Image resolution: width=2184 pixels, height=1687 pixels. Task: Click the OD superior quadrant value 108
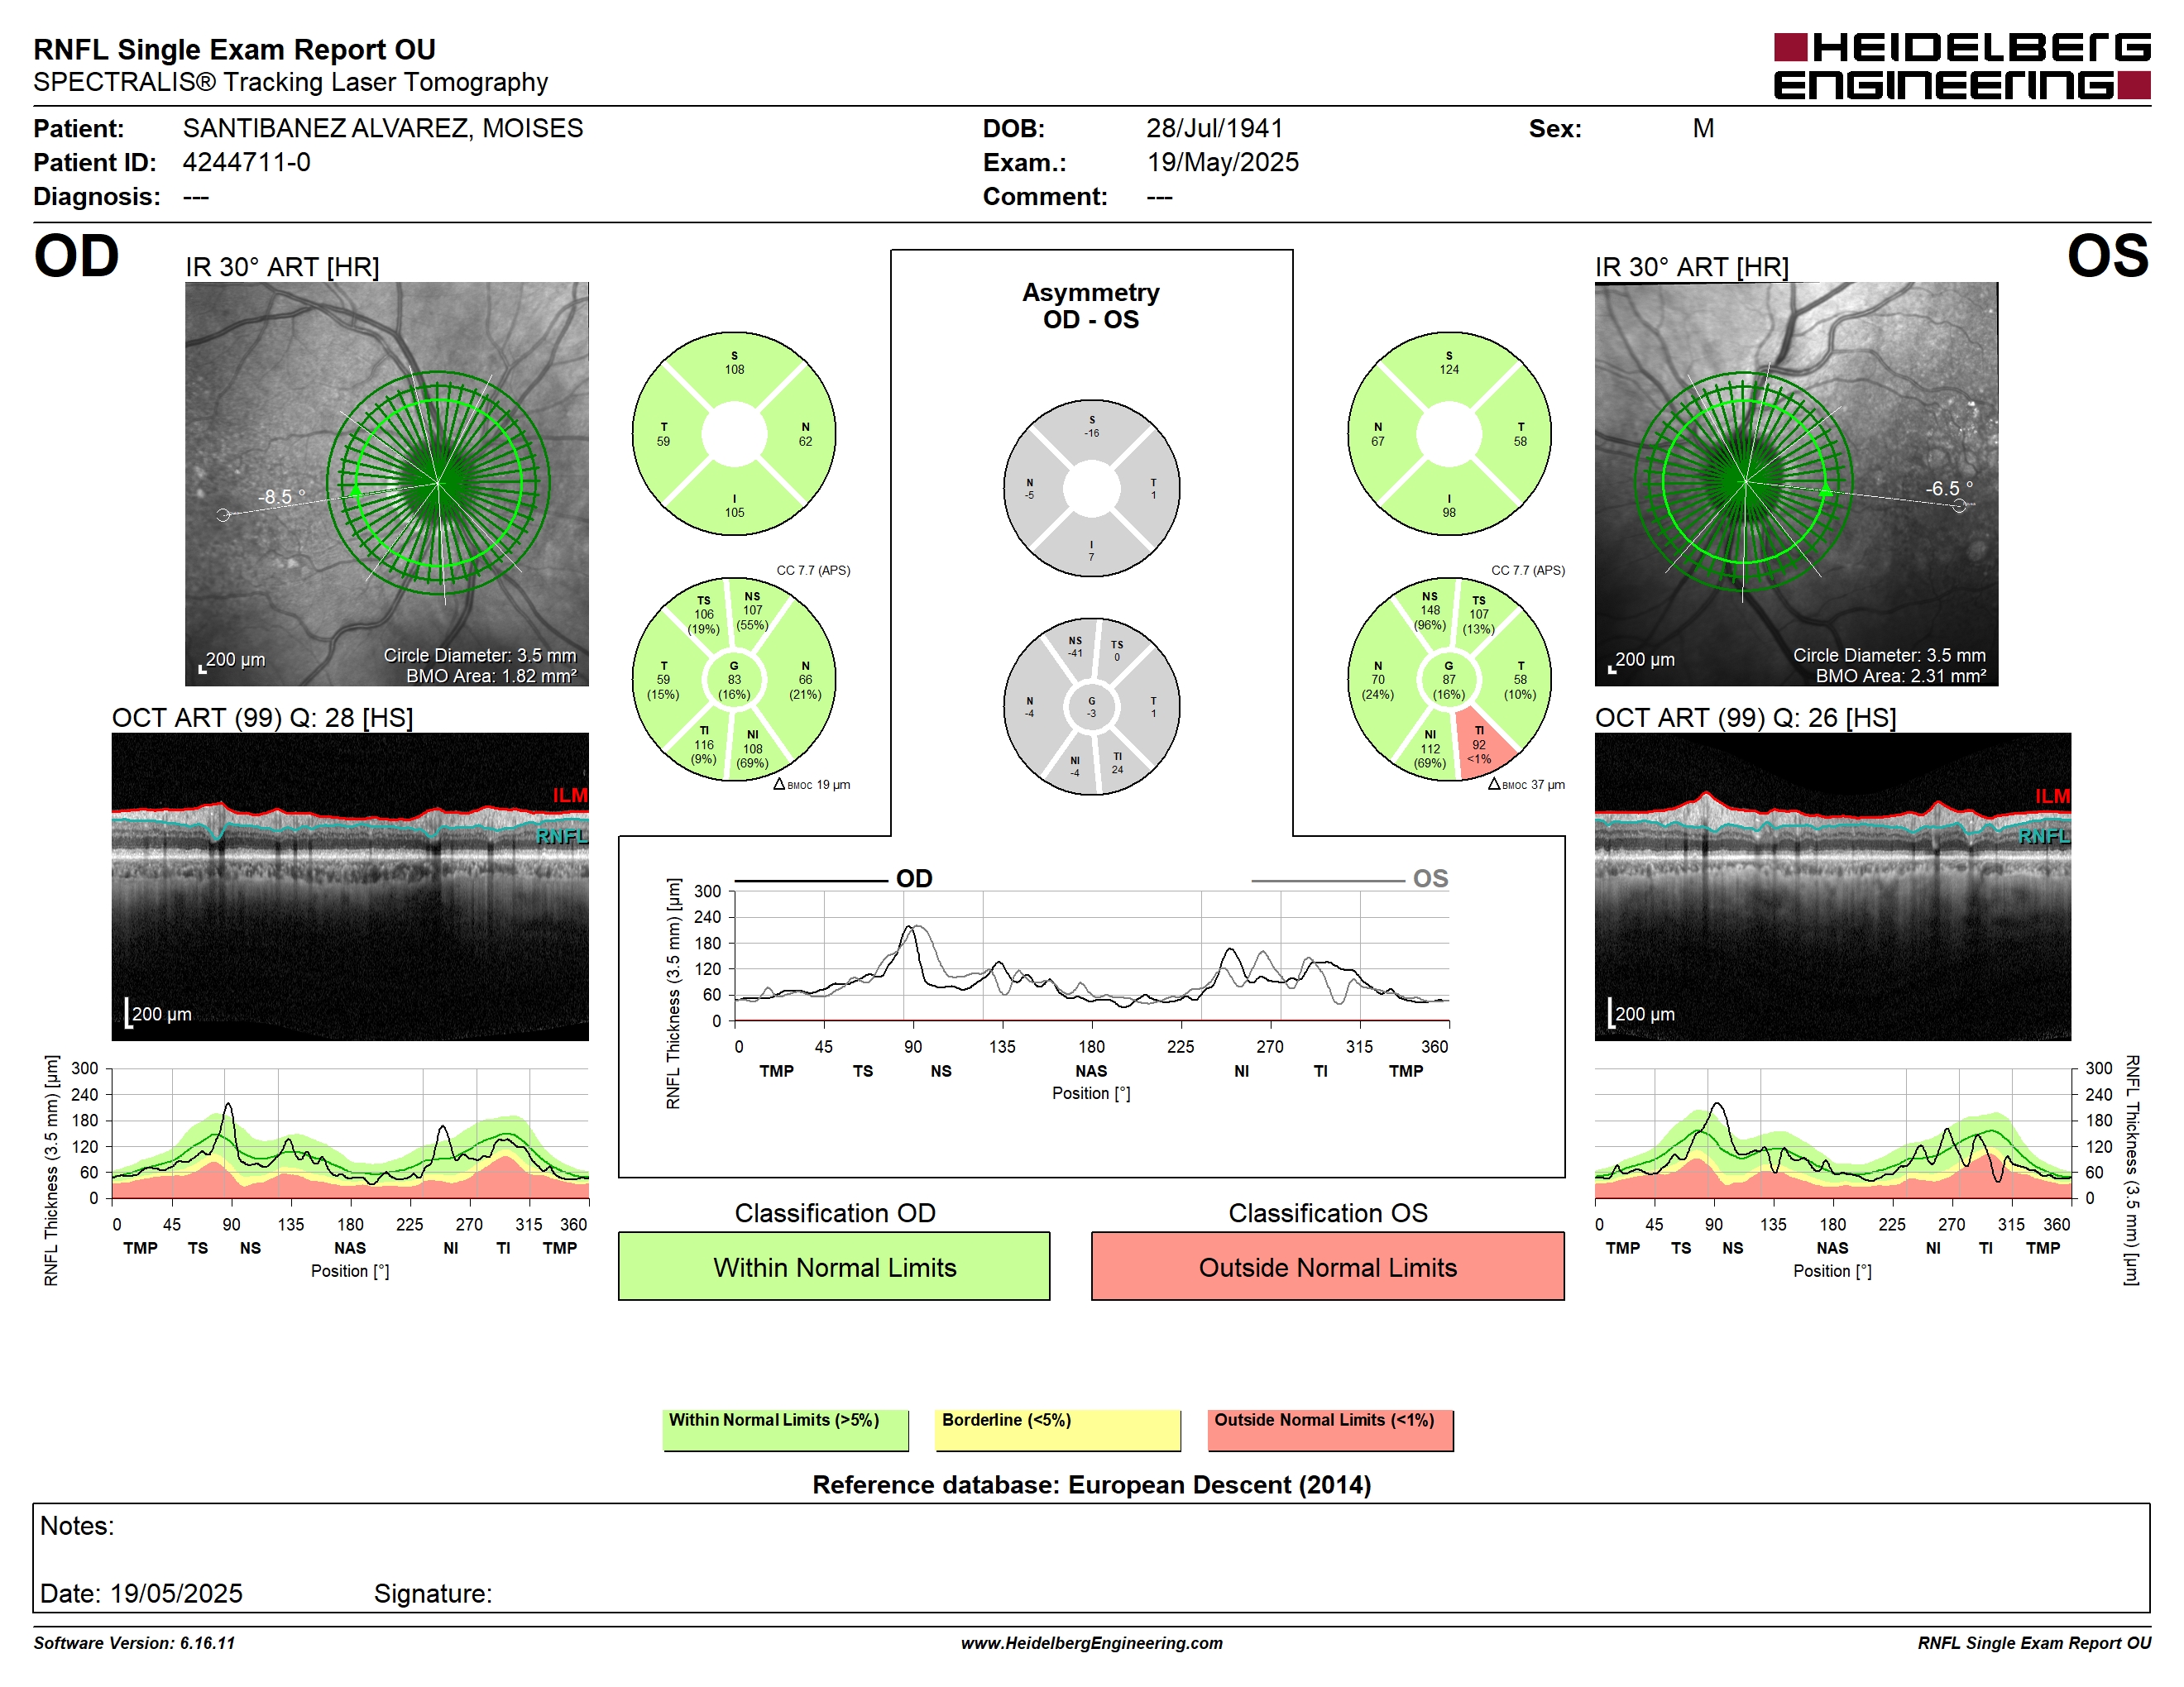[x=734, y=370]
